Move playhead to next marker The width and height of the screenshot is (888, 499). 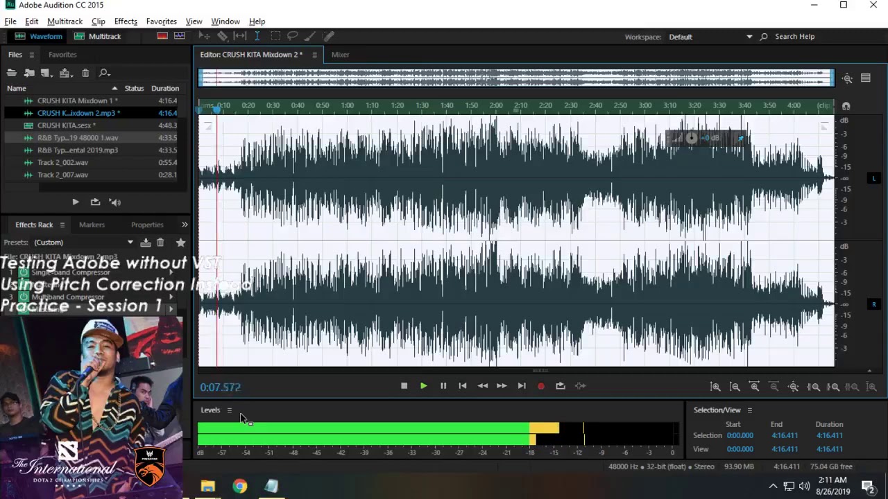[522, 386]
